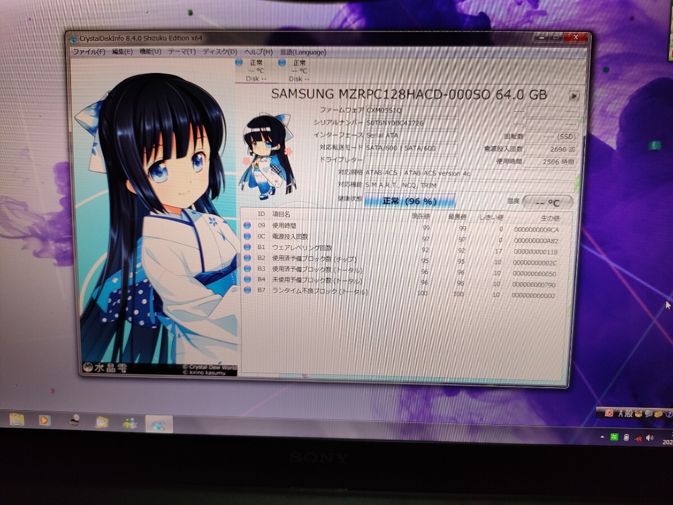Viewport: 673px width, 505px height.
Task: Click the status orb for ID B1
Action: pyautogui.click(x=247, y=247)
